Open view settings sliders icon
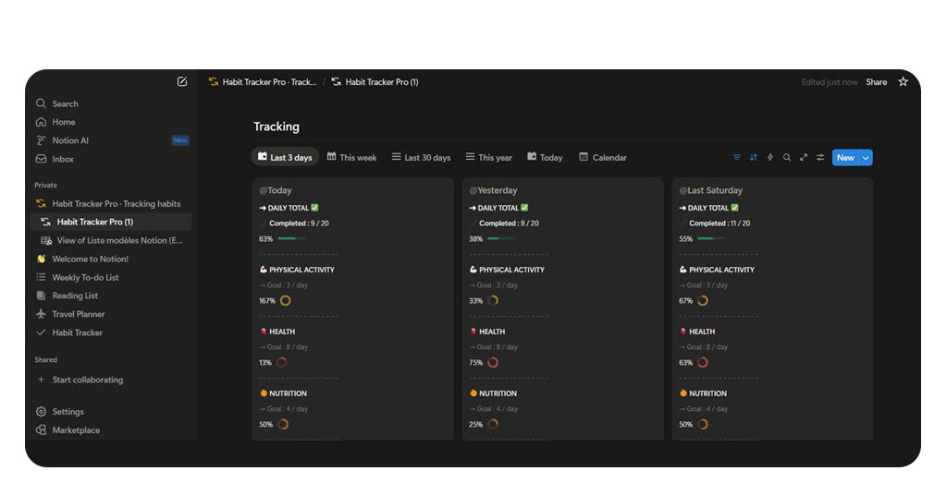Viewport: 947px width, 495px height. coord(820,158)
